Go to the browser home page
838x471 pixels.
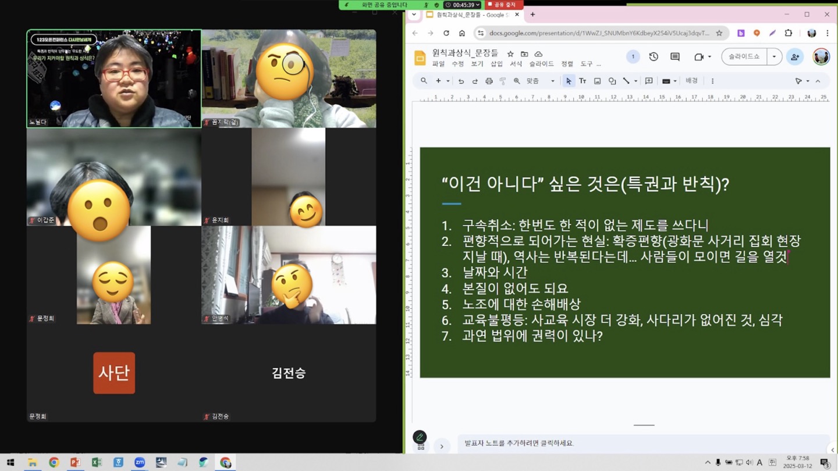[x=462, y=33]
